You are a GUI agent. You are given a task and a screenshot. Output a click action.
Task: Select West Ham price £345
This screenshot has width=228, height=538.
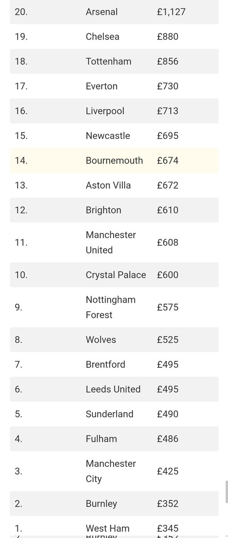(168, 528)
